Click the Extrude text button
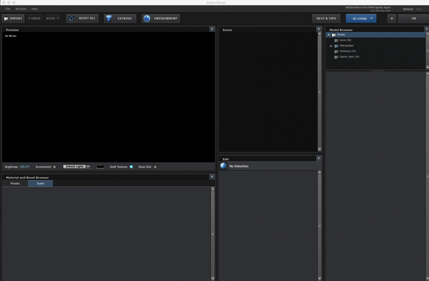This screenshot has width=429, height=281. [x=125, y=18]
